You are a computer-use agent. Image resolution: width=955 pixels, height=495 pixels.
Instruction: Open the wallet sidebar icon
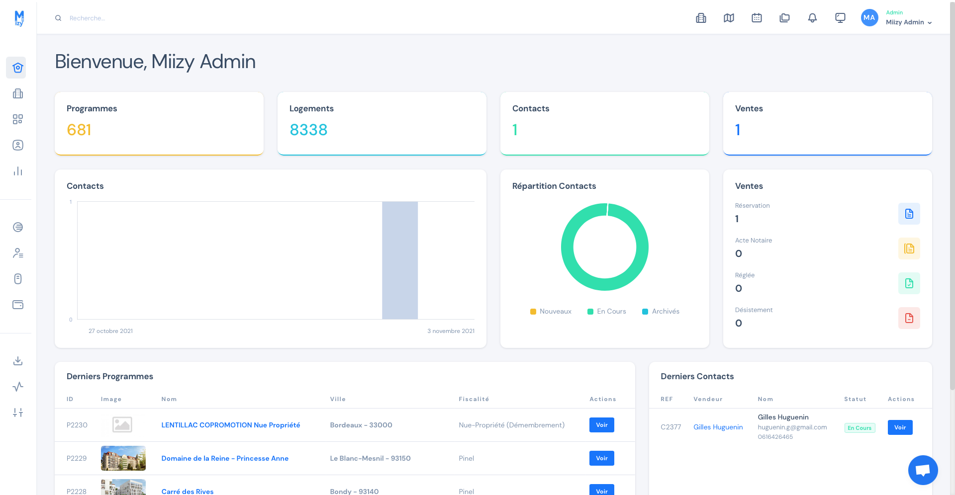18,305
